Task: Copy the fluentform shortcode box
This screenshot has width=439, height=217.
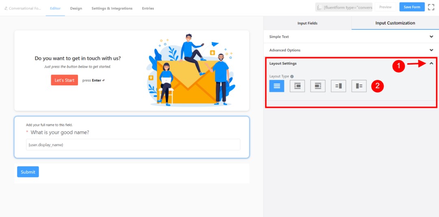Action: coord(344,7)
